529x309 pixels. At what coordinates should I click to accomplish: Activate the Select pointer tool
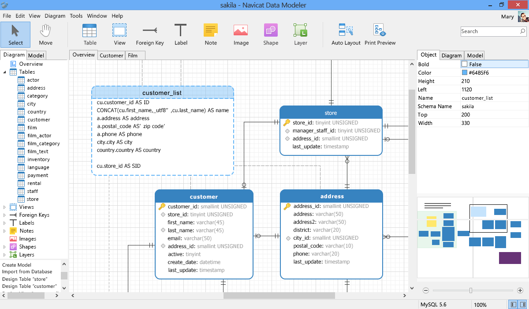coord(15,34)
